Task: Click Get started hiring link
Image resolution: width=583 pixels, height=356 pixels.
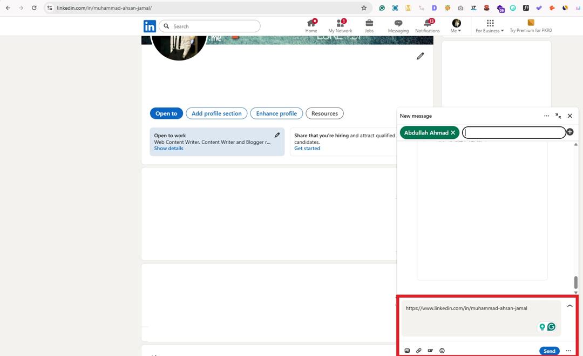Action: click(307, 148)
